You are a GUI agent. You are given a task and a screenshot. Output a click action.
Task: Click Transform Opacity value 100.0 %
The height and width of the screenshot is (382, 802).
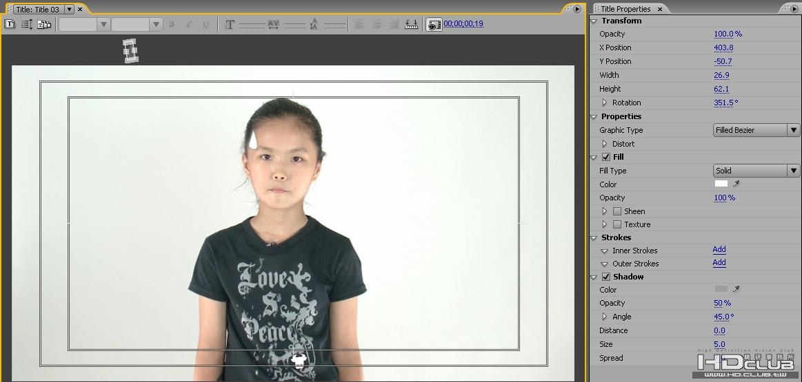[728, 34]
